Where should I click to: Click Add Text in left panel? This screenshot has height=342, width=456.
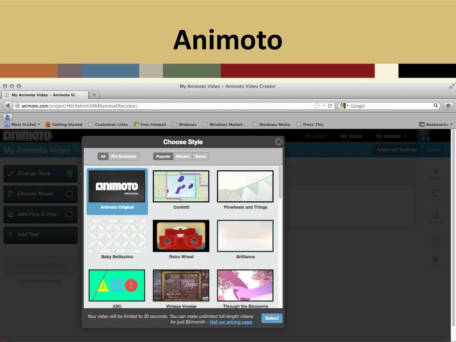(41, 235)
